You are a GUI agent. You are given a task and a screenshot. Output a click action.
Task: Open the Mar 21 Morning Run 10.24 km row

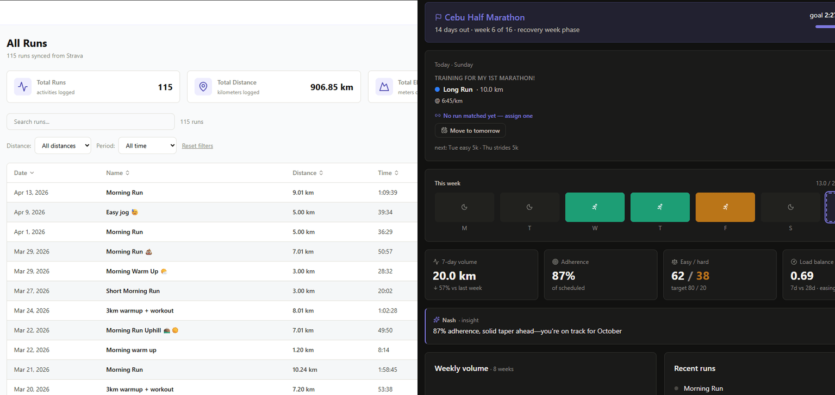click(x=212, y=369)
